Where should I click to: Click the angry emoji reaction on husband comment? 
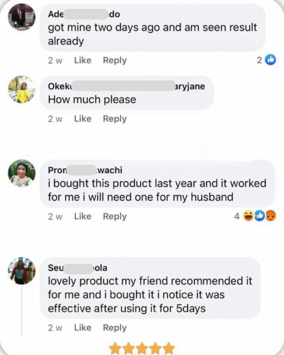click(x=270, y=217)
